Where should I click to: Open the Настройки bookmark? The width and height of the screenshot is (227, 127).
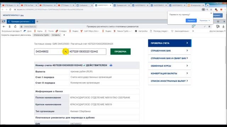pyautogui.click(x=141, y=31)
